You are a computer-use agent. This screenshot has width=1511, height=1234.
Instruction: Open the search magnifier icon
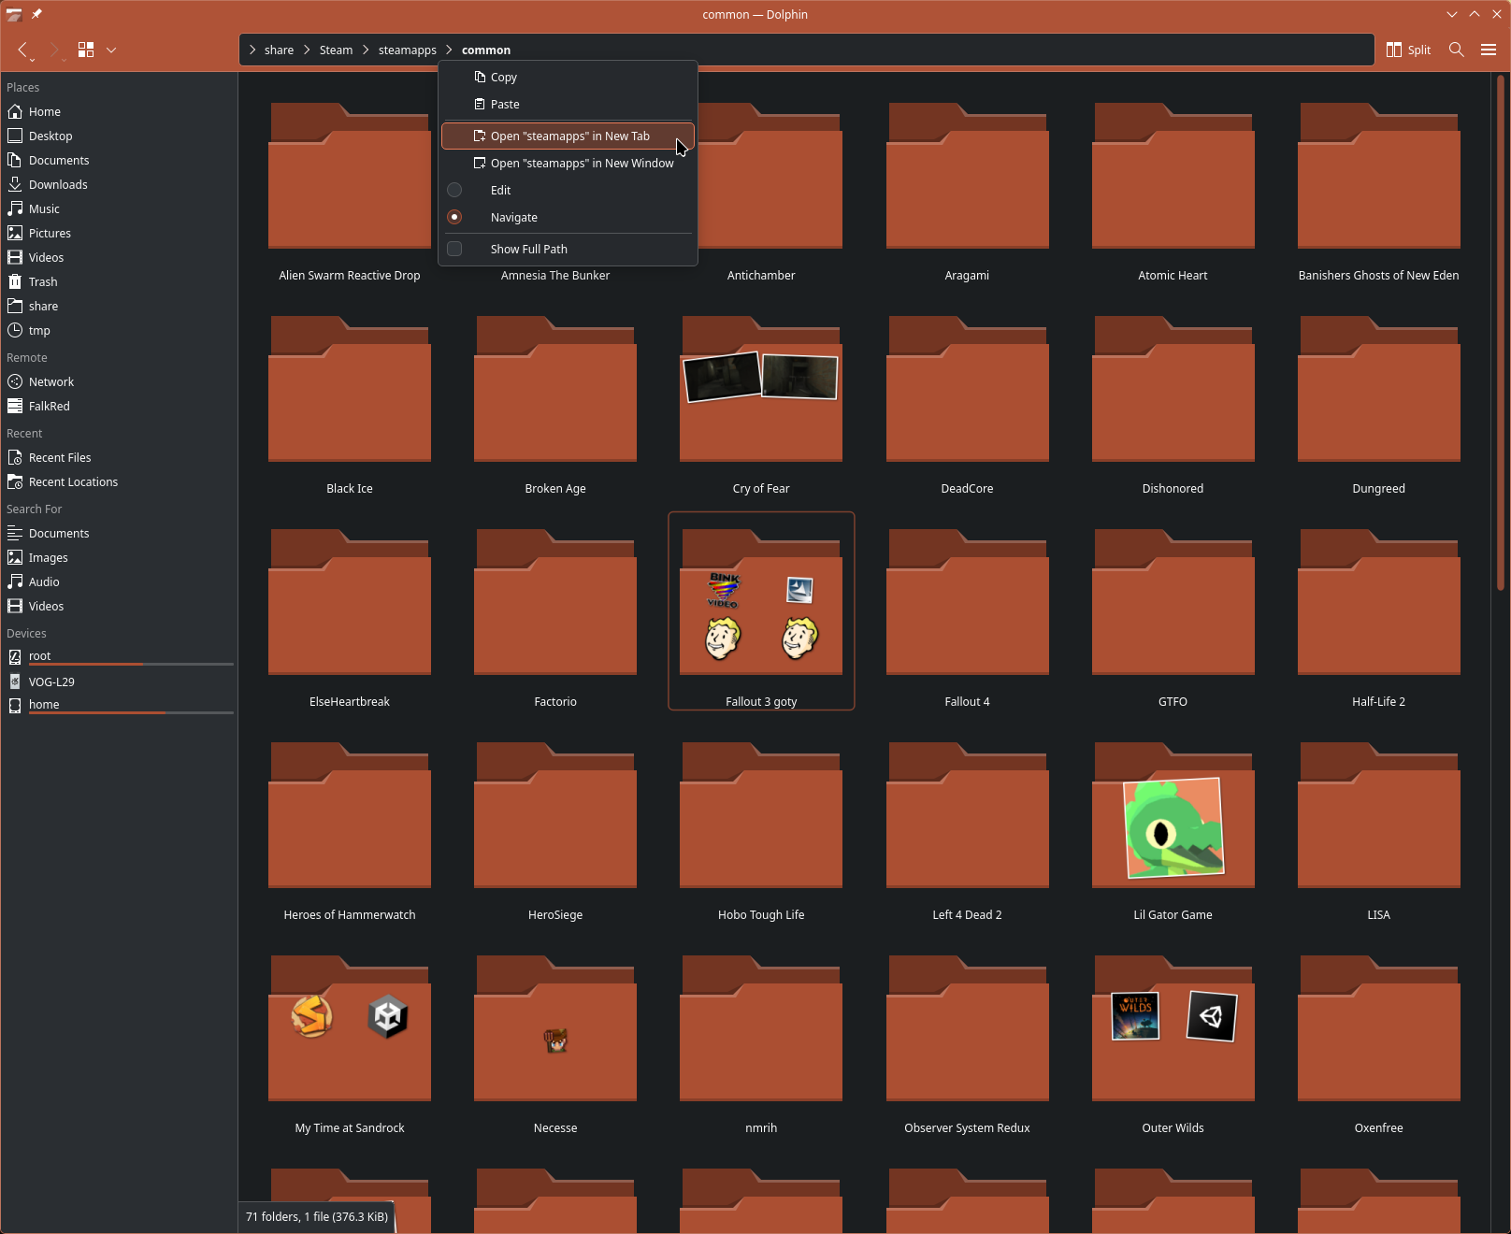(x=1456, y=50)
